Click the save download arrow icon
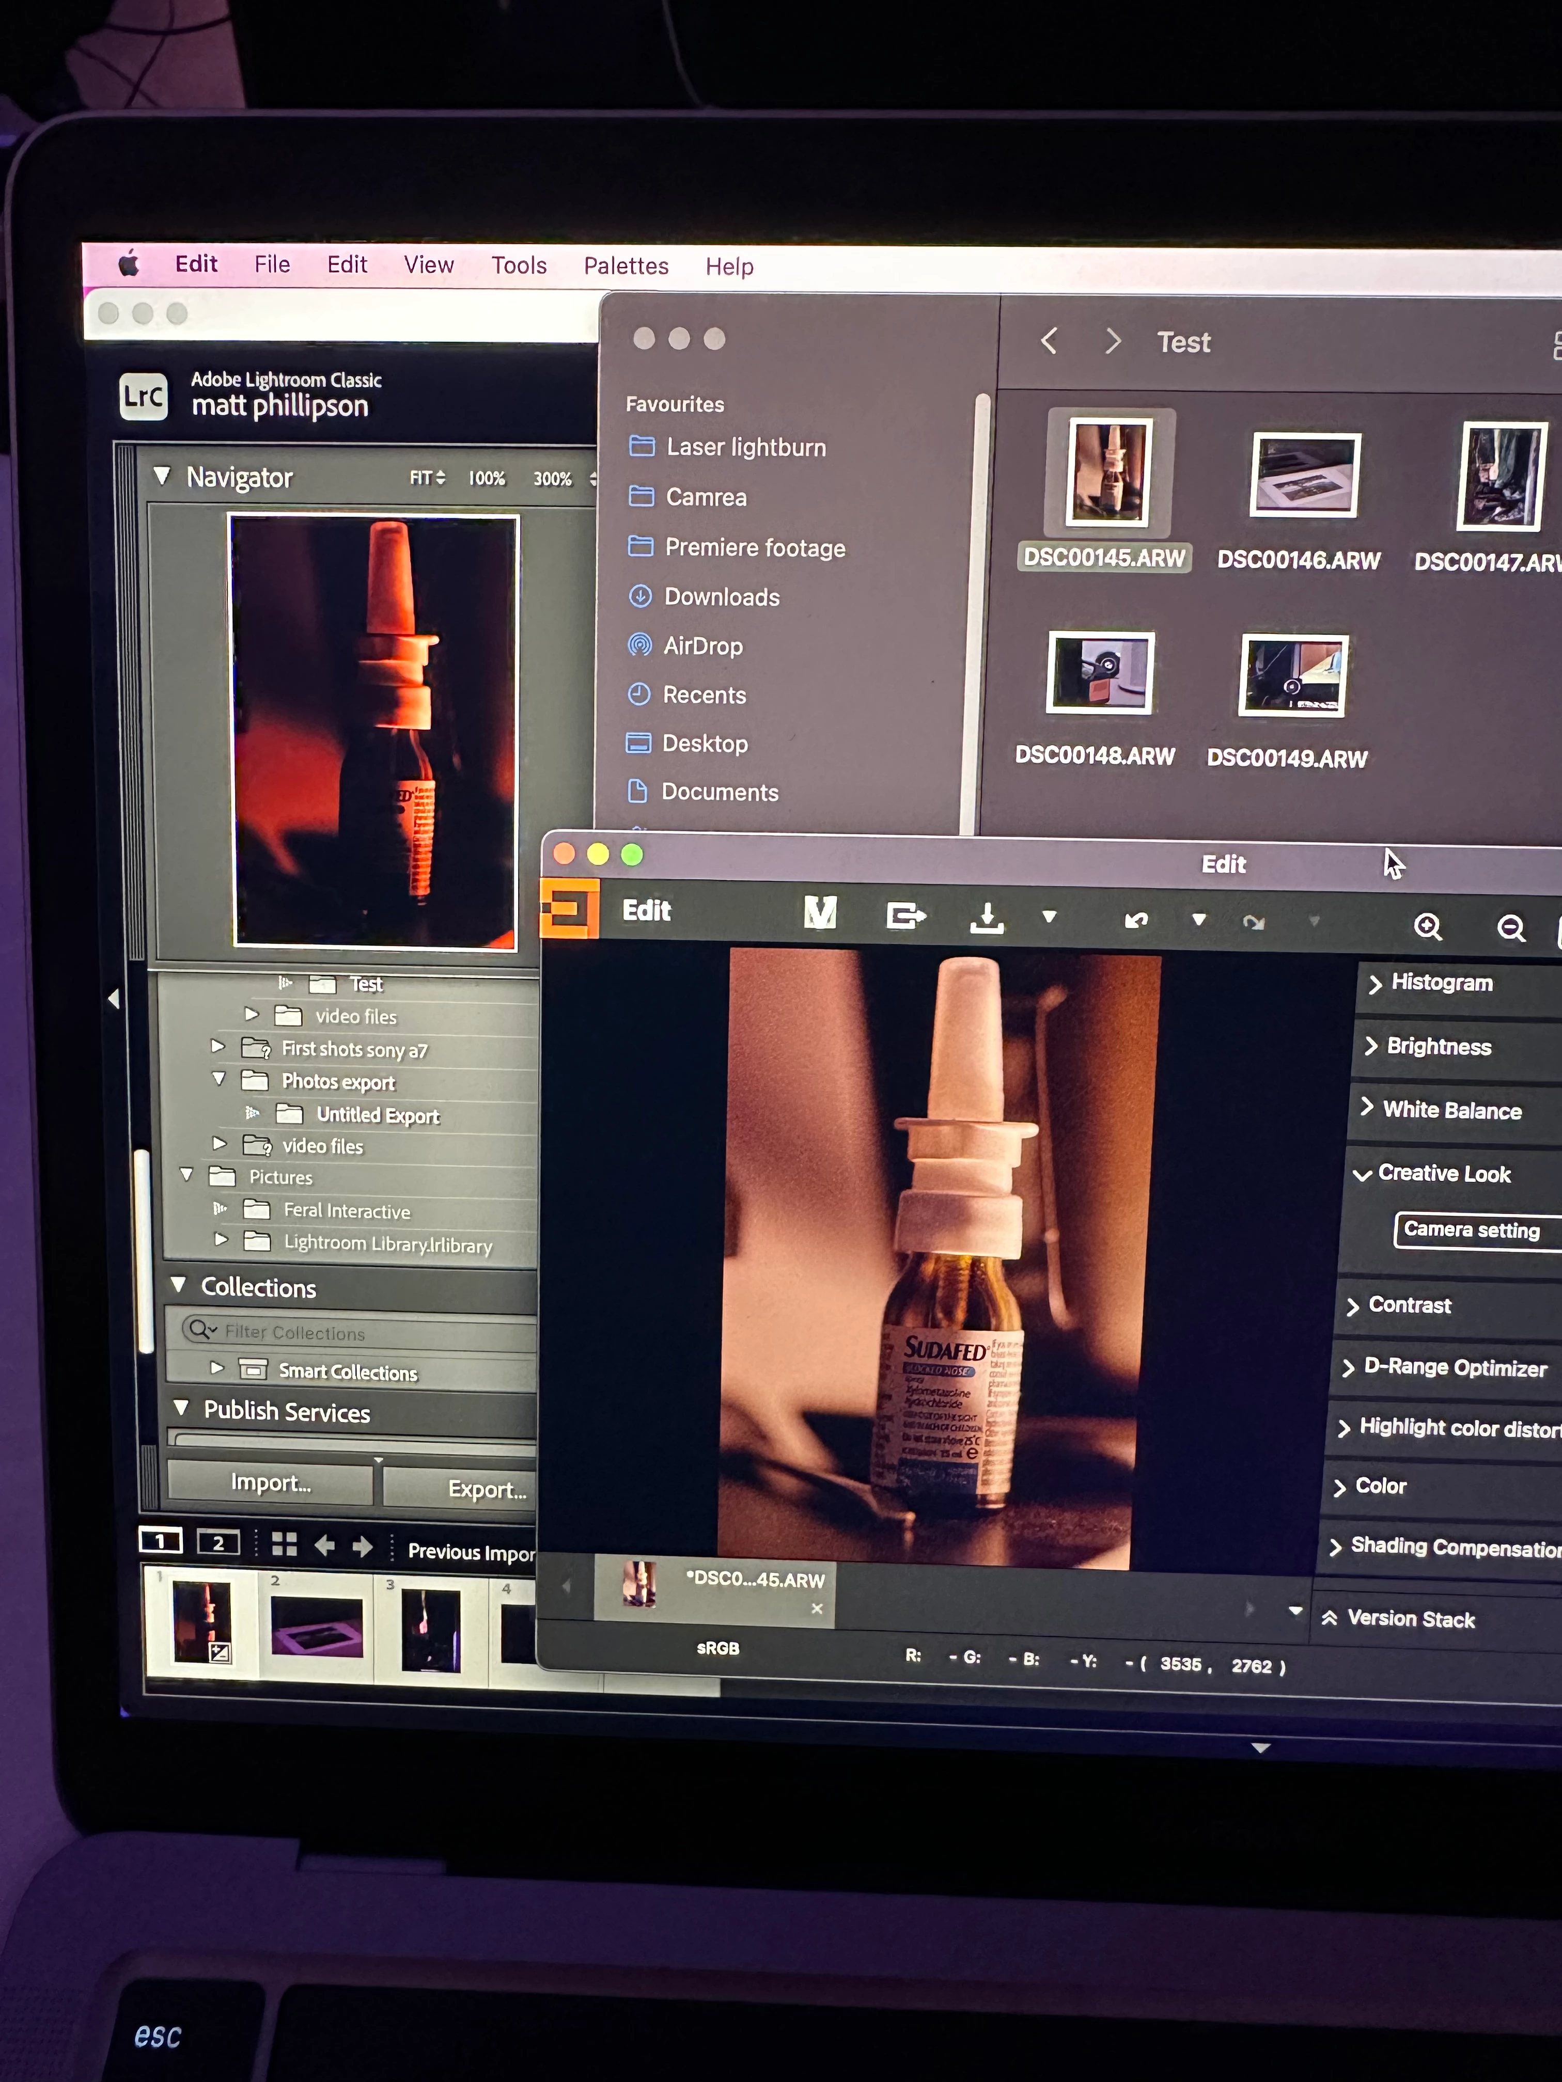Image resolution: width=1562 pixels, height=2082 pixels. pos(987,917)
